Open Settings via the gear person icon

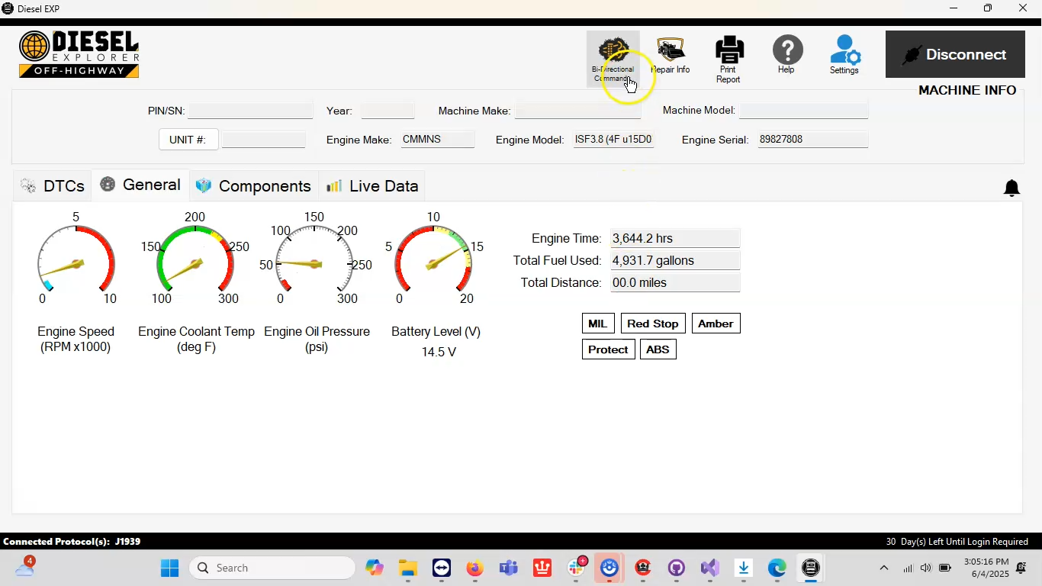pos(844,53)
